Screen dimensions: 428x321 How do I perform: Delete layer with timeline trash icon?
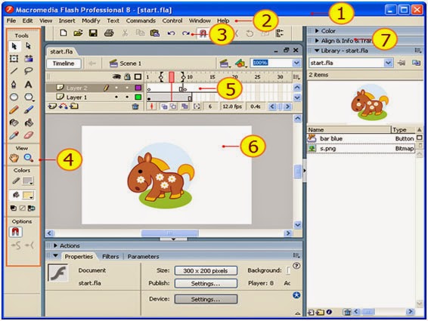(135, 106)
